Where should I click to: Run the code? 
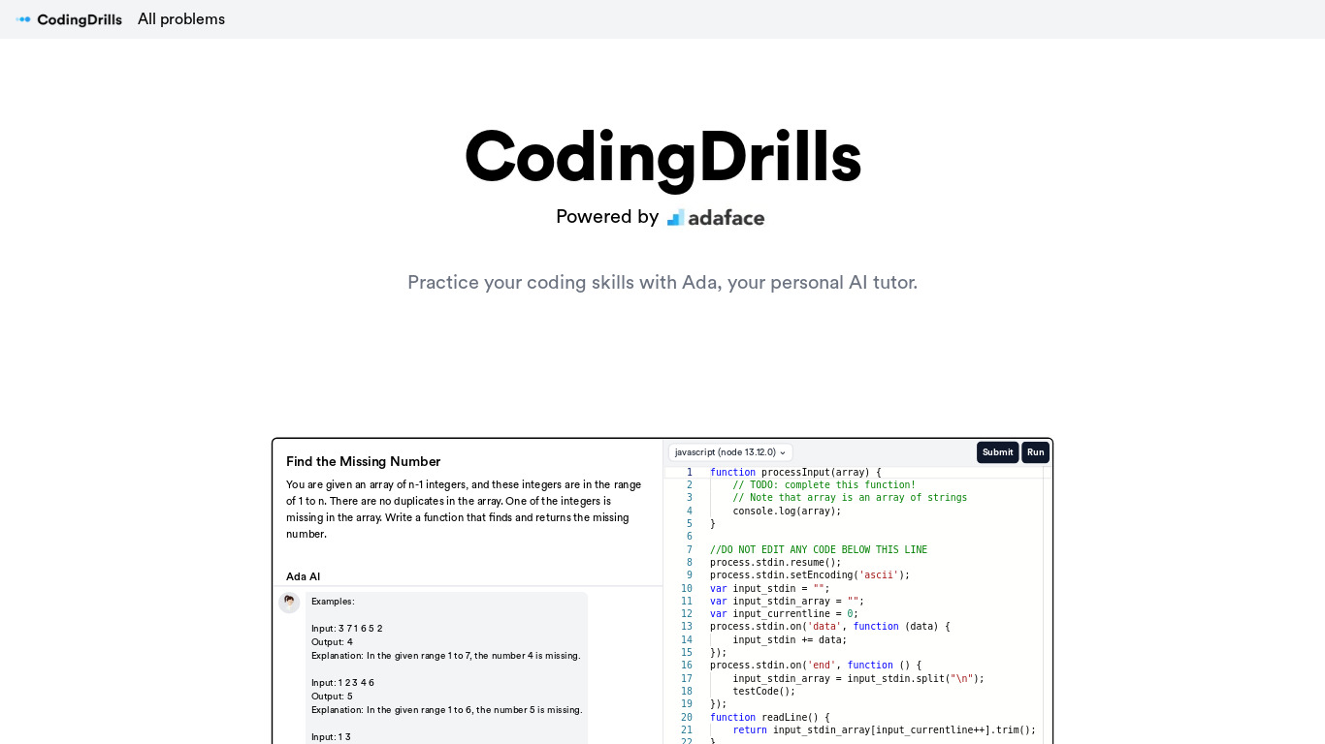click(x=1035, y=452)
